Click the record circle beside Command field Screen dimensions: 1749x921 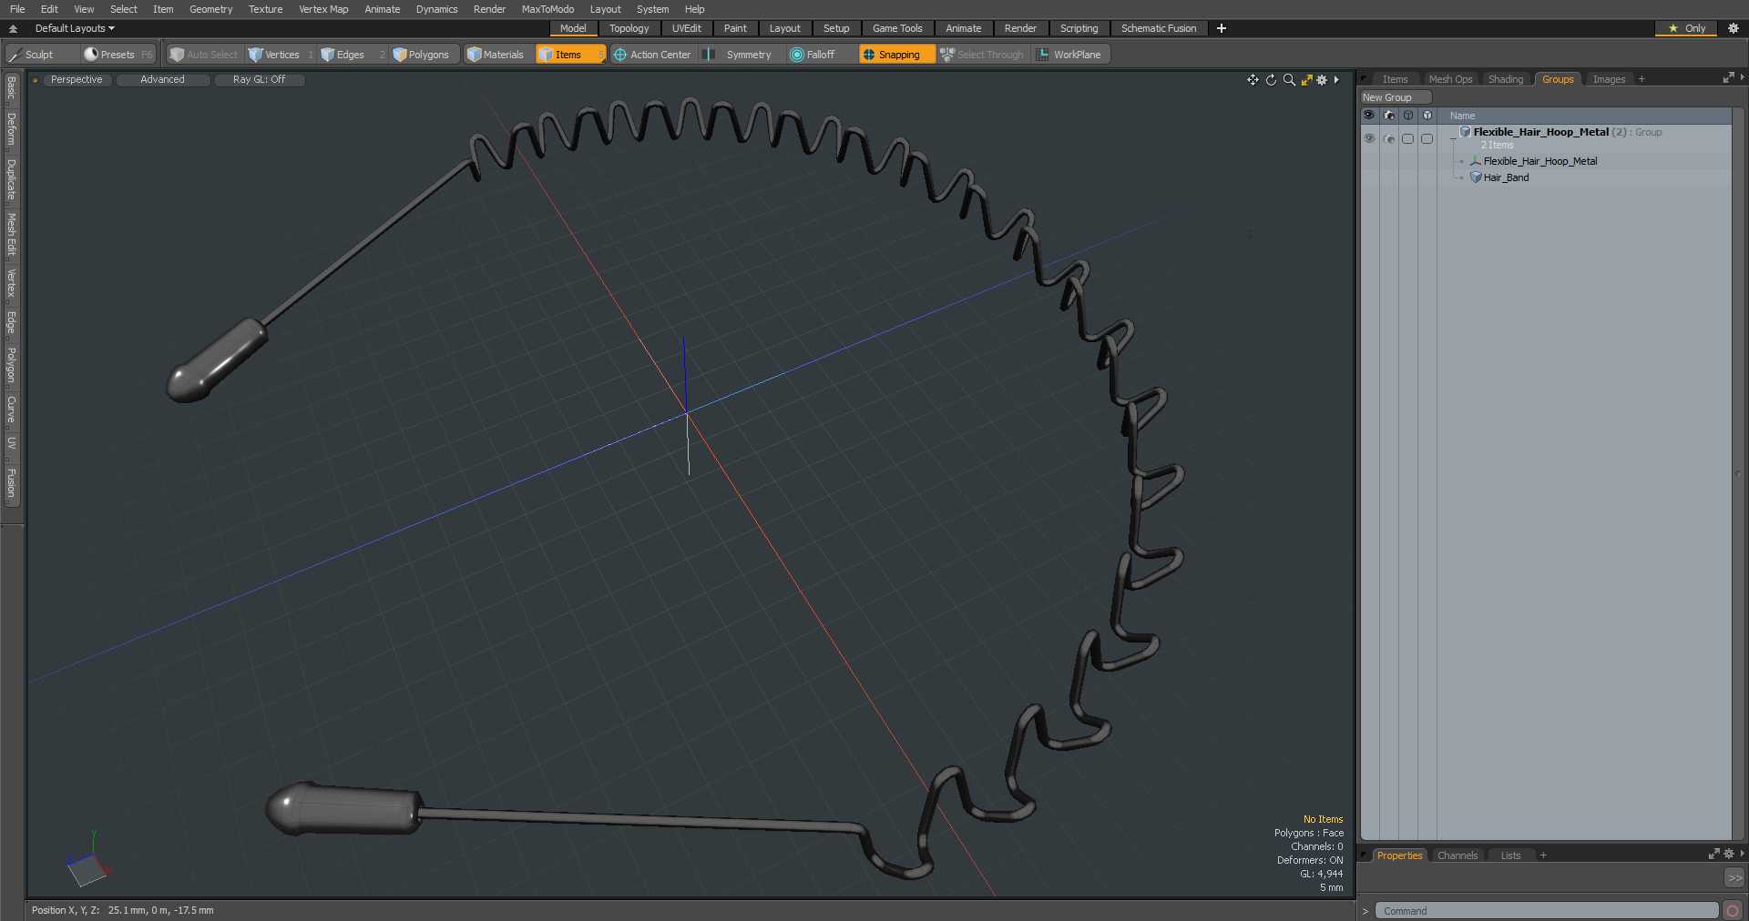[x=1733, y=910]
